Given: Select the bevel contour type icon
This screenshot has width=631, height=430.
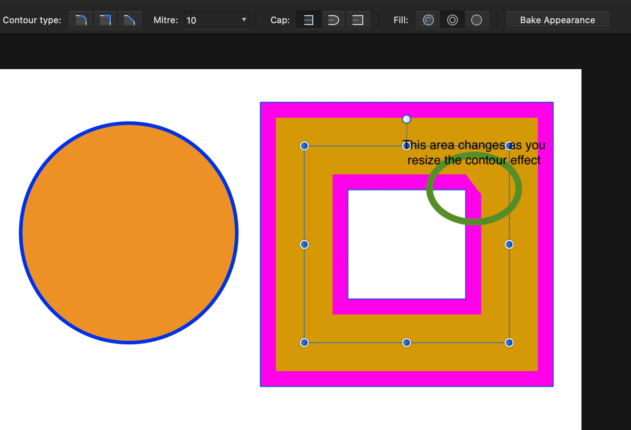Looking at the screenshot, I should pos(130,20).
